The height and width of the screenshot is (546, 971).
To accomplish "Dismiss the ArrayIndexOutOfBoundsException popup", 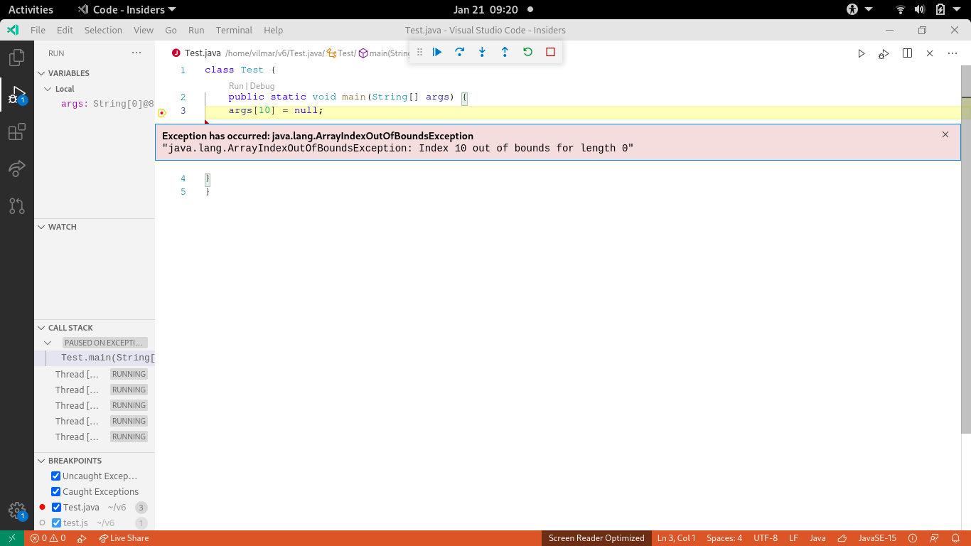I will pos(945,134).
